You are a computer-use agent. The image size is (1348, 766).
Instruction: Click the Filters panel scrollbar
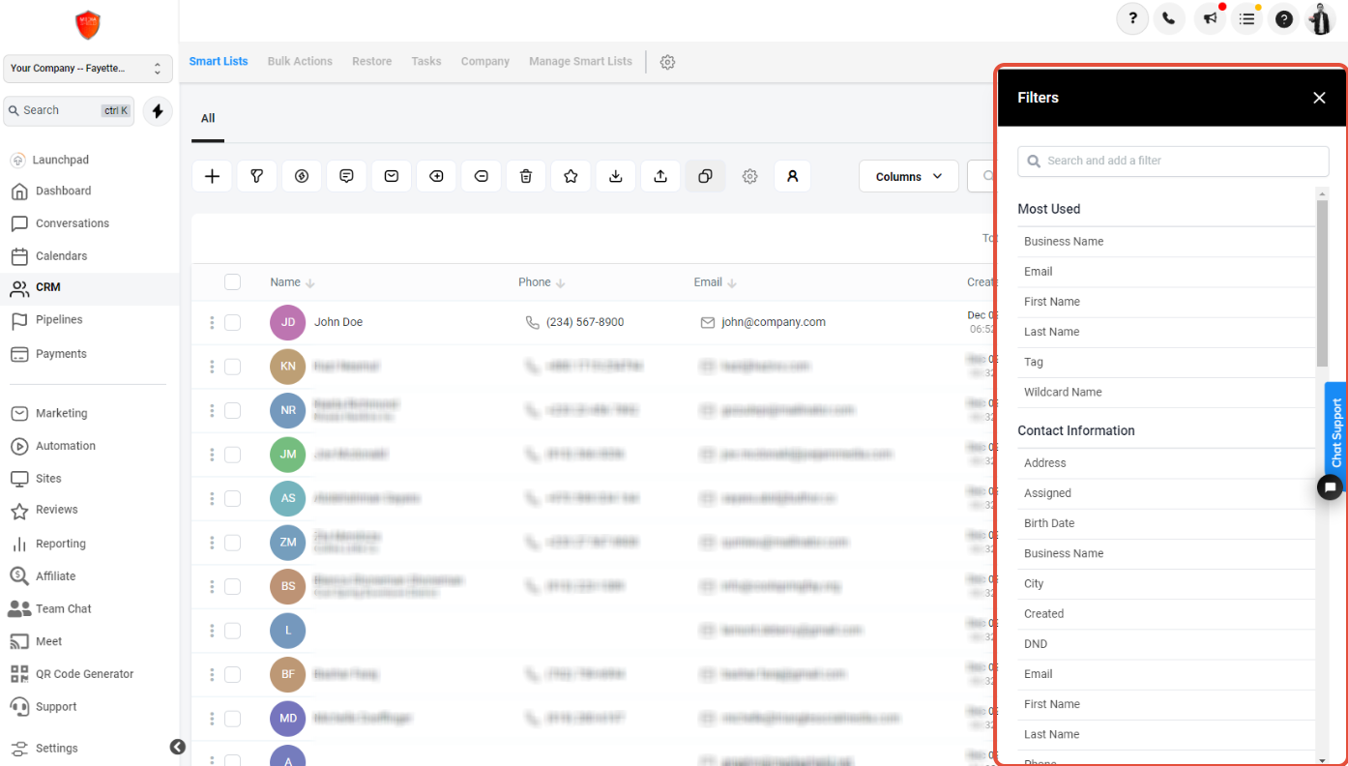click(x=1322, y=283)
